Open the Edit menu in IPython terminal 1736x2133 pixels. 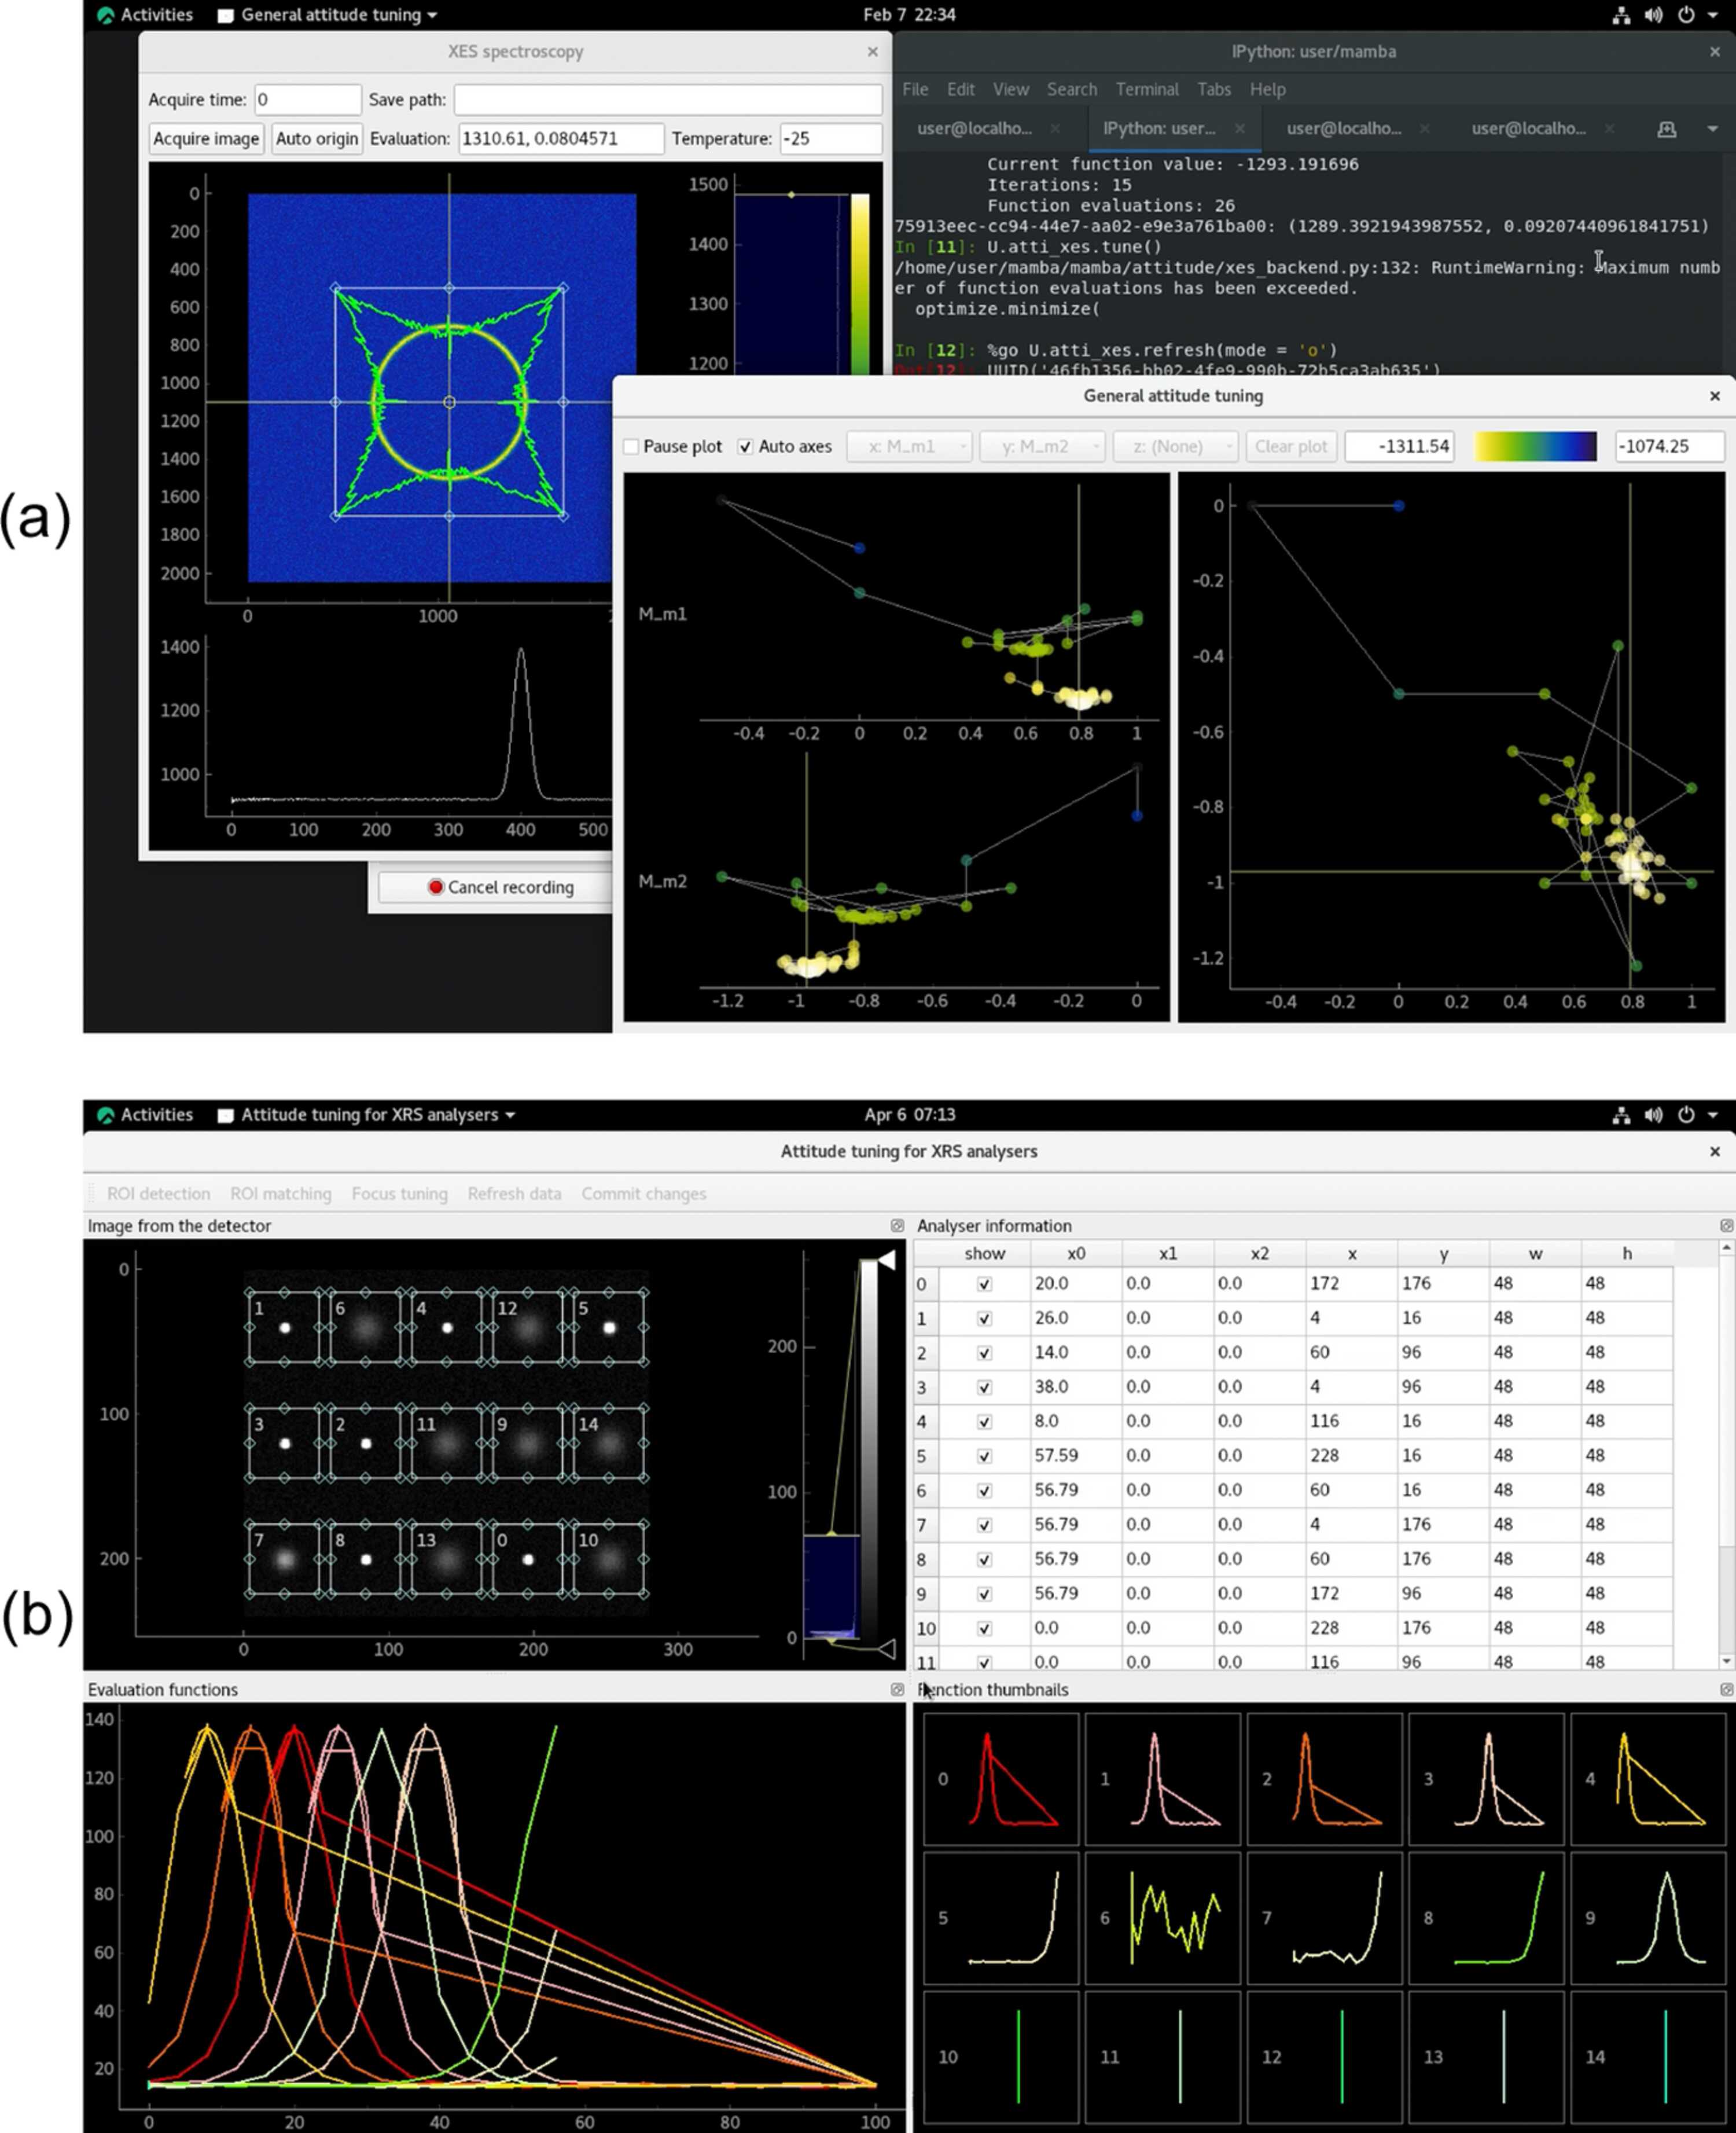click(x=960, y=89)
